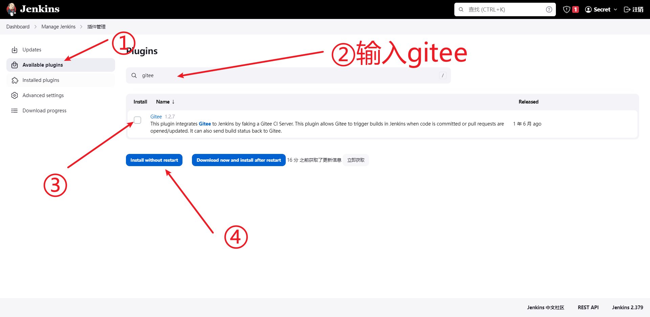Click the Jenkins 2.379 version link

click(x=627, y=308)
